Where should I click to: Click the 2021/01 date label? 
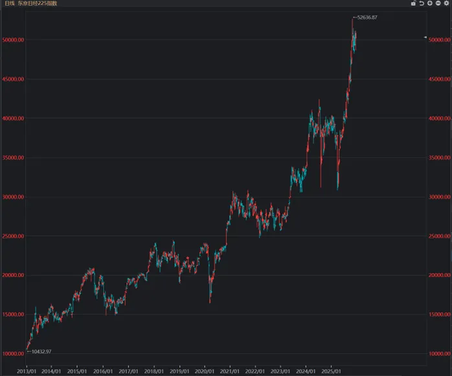pos(230,371)
